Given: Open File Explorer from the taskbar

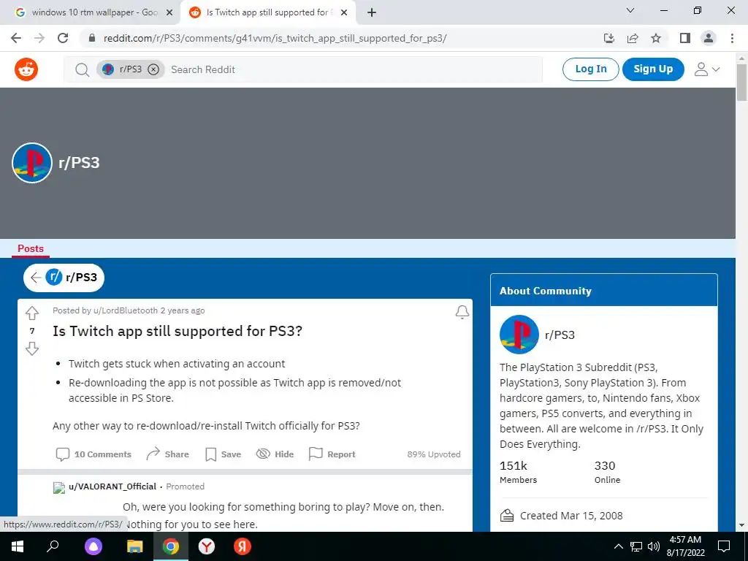Looking at the screenshot, I should pyautogui.click(x=134, y=546).
